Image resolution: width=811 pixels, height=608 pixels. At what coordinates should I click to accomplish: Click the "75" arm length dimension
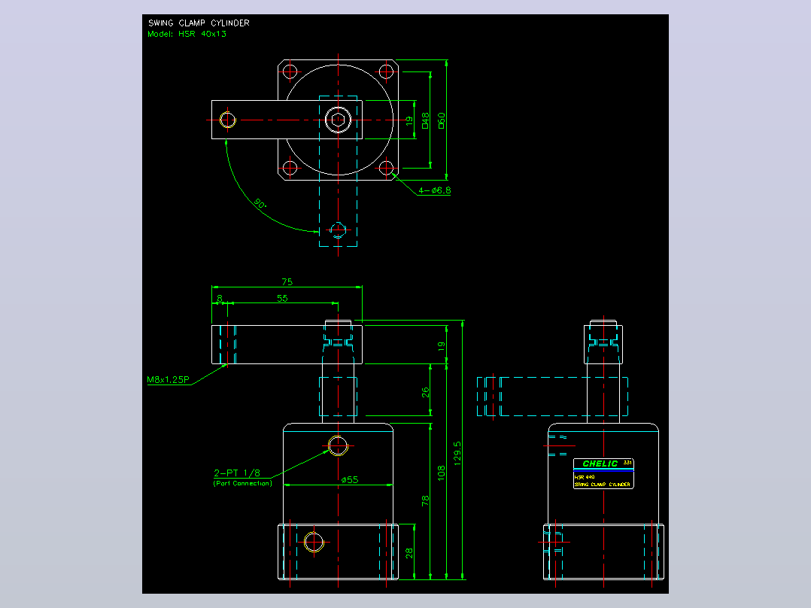click(x=287, y=282)
